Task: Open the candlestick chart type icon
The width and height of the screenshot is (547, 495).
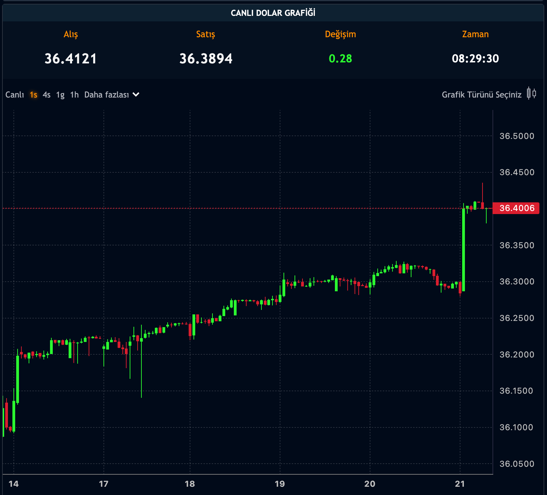Action: click(531, 93)
